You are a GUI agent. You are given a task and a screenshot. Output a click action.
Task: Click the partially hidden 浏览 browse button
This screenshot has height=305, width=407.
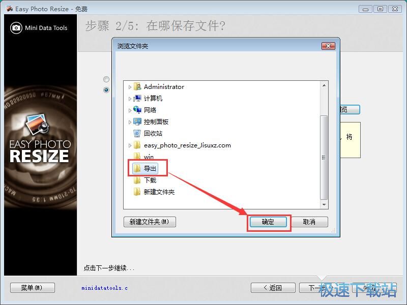pyautogui.click(x=350, y=109)
